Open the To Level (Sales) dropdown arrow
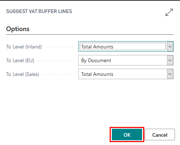 coord(170,74)
